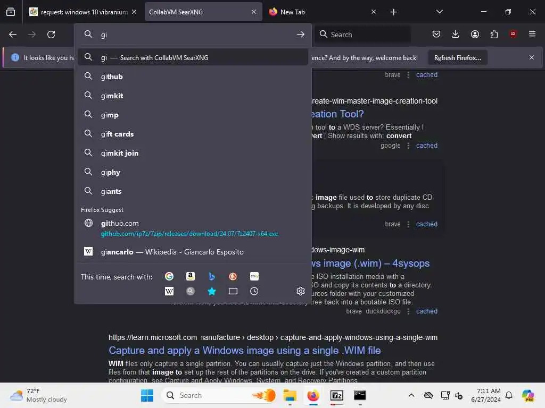Pick the gray magnifier search engine icon
Screen dimensions: 545x408
(x=190, y=292)
